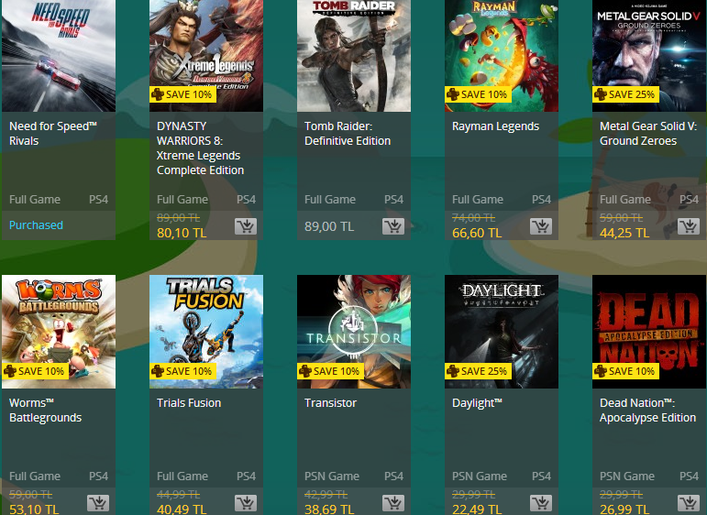Click Dead Nation: Apocalypse Edition title

pyautogui.click(x=647, y=410)
